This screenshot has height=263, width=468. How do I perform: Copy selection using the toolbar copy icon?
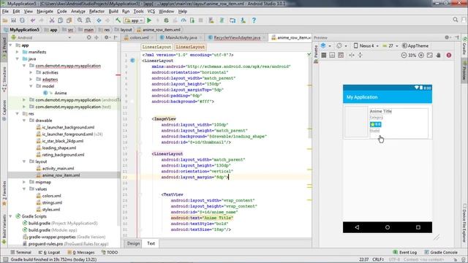click(60, 20)
